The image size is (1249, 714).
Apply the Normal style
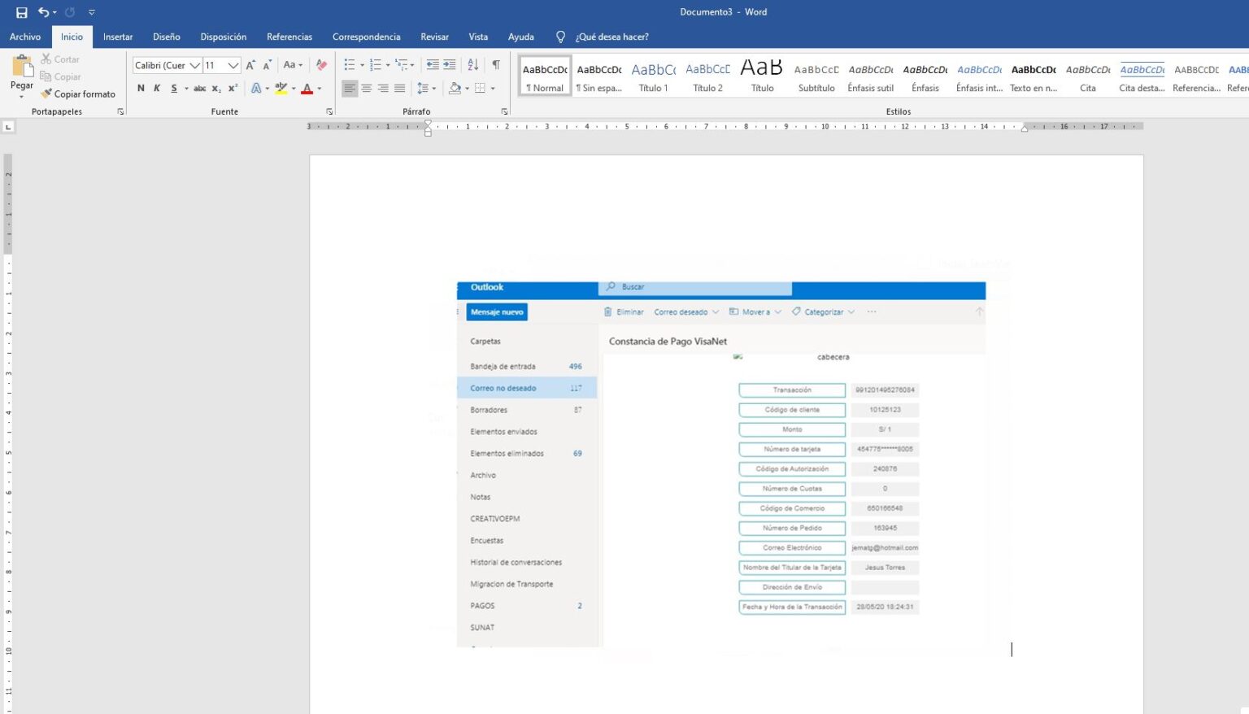pos(545,76)
